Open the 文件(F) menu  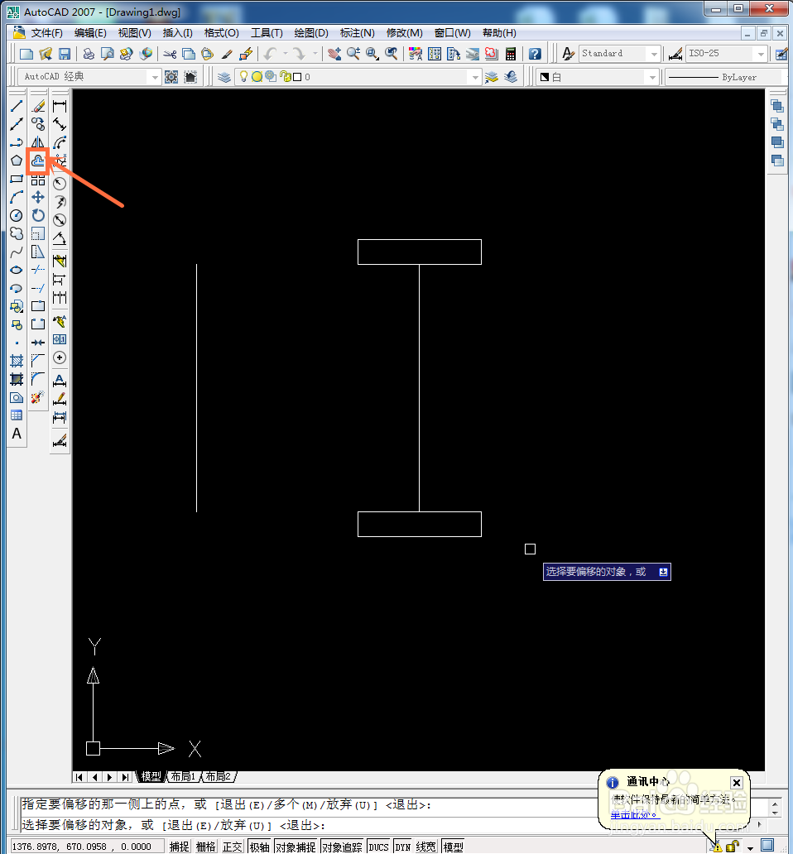pos(46,32)
